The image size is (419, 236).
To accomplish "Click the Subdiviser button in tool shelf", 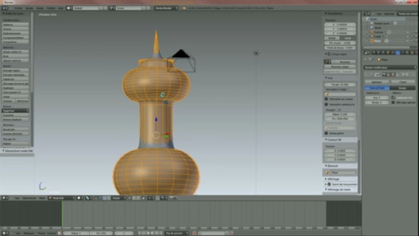I will point(15,79).
